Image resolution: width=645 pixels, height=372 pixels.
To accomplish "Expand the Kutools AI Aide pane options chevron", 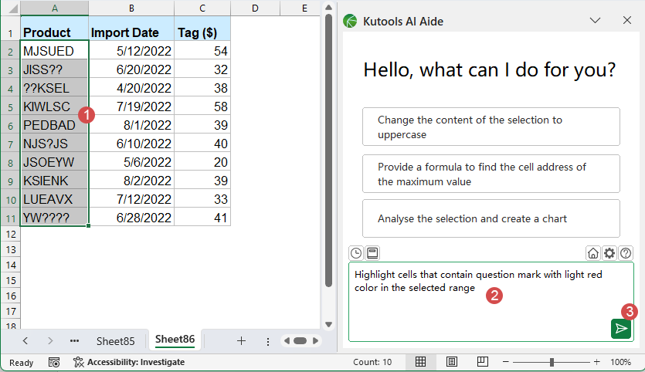I will coord(595,21).
